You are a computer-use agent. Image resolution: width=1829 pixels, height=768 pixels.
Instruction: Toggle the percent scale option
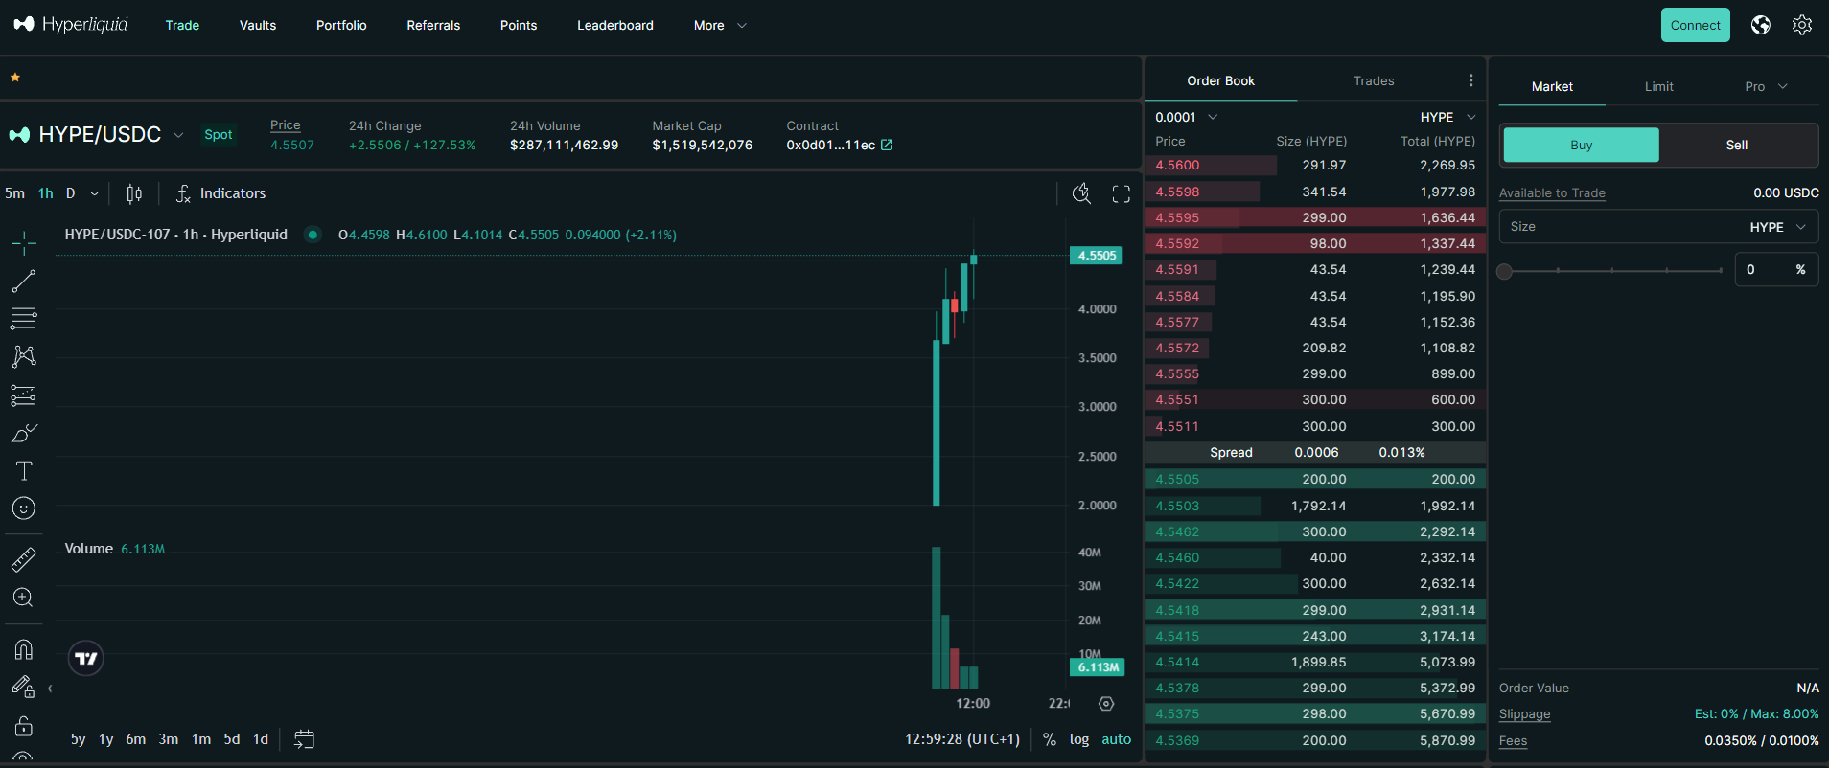1050,739
